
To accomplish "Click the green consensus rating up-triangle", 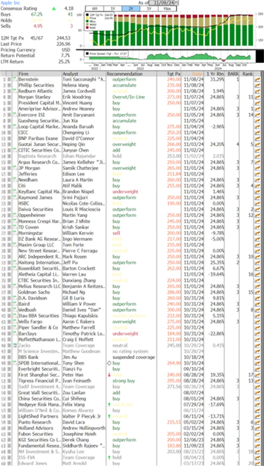I will [54, 8].
